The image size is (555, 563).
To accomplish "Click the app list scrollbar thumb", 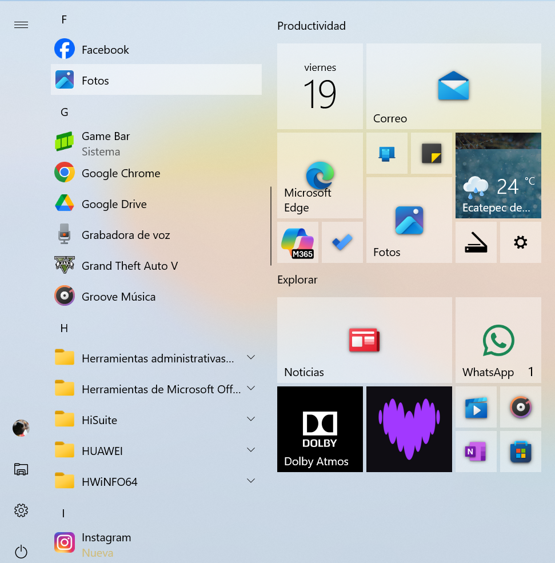I will [x=271, y=226].
